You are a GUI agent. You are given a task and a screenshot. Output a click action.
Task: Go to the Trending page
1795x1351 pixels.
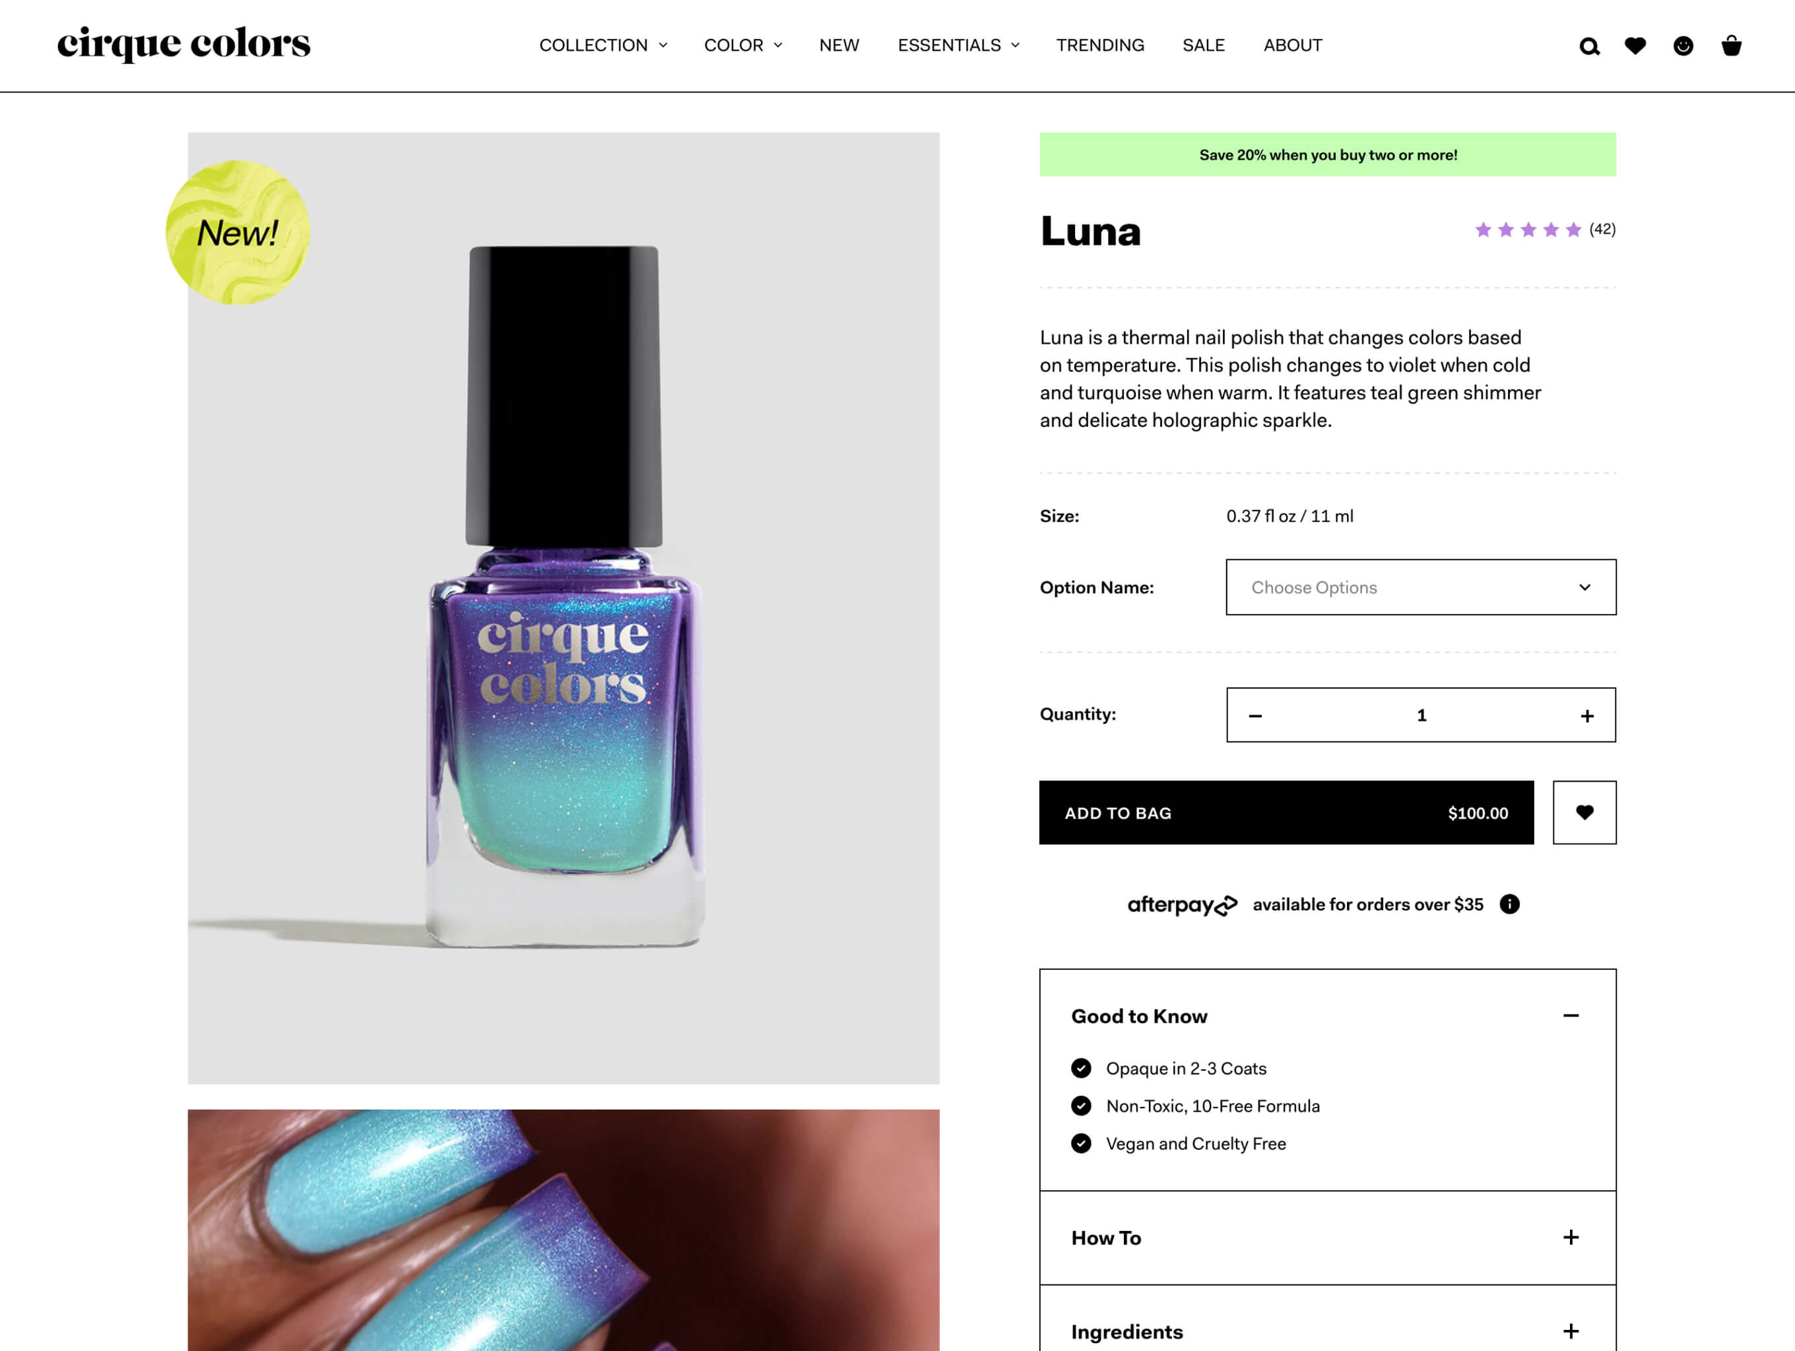[x=1100, y=46]
